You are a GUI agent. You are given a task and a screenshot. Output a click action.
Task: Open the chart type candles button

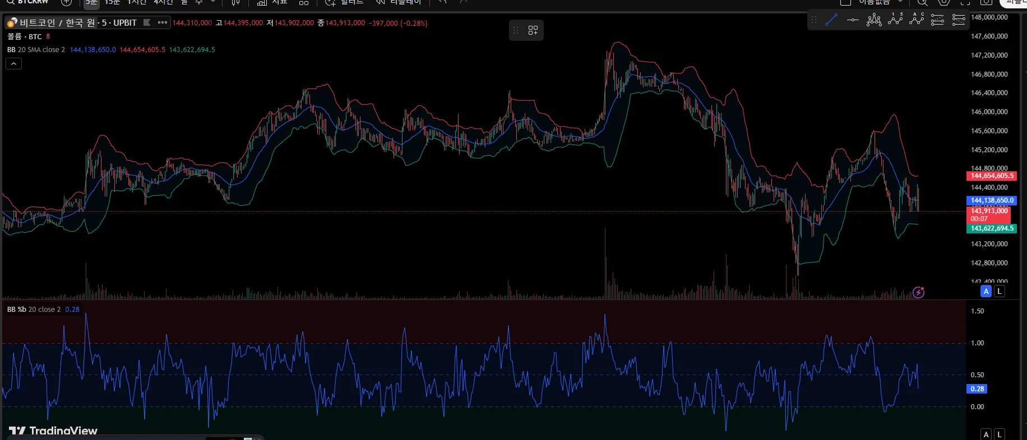click(235, 2)
